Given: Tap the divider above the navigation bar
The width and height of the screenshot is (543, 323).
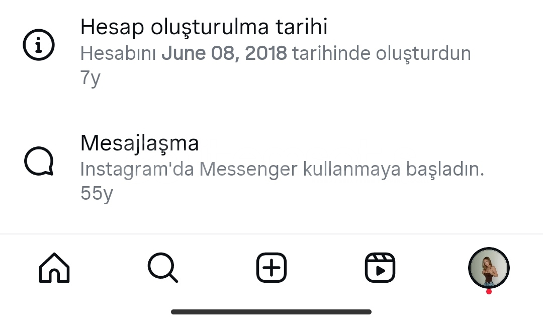Looking at the screenshot, I should point(271,234).
